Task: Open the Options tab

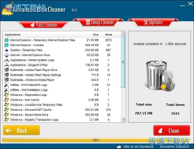Action: tap(153, 22)
